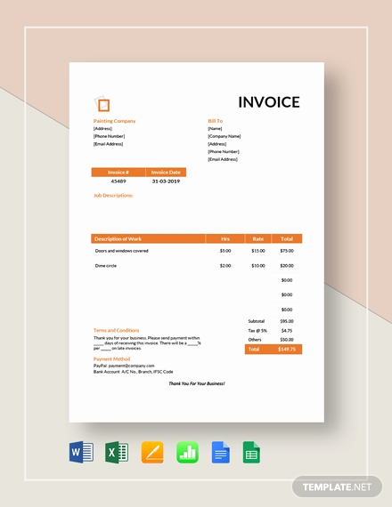
Task: Click the Microsoft Excel format icon
Action: pos(117,452)
